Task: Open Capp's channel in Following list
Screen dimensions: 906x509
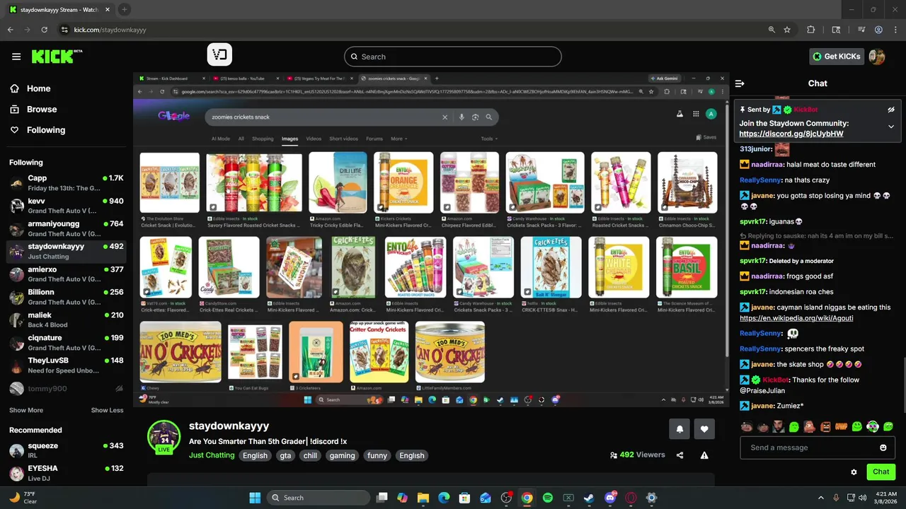Action: pos(67,183)
